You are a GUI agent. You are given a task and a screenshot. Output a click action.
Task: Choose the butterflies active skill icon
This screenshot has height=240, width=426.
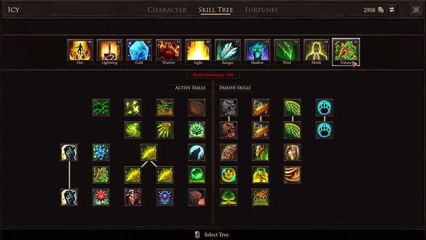(133, 108)
